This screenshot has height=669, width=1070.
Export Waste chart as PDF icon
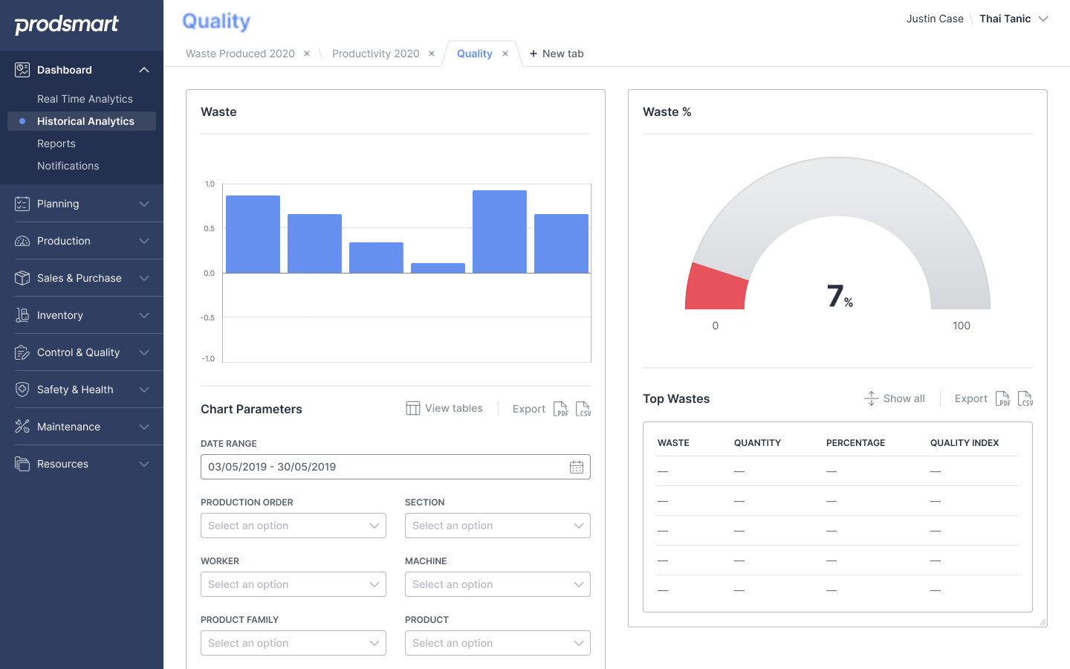pos(561,409)
